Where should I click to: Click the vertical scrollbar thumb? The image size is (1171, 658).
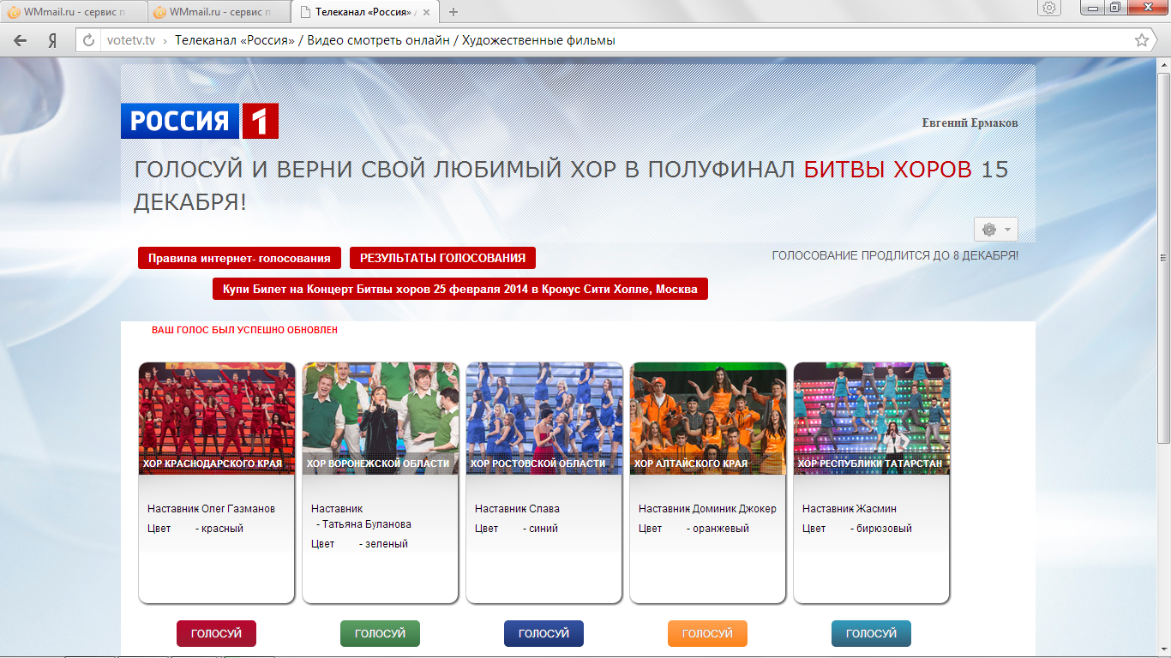pyautogui.click(x=1163, y=257)
